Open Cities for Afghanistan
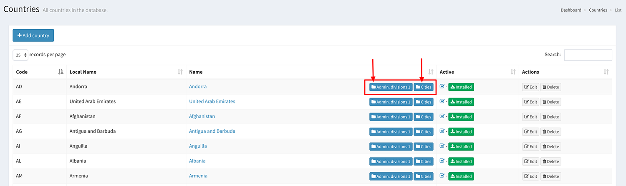The width and height of the screenshot is (626, 186). point(424,117)
